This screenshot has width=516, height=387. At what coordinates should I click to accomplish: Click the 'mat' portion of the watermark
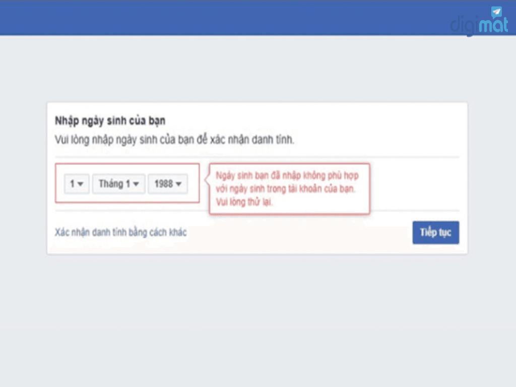493,25
